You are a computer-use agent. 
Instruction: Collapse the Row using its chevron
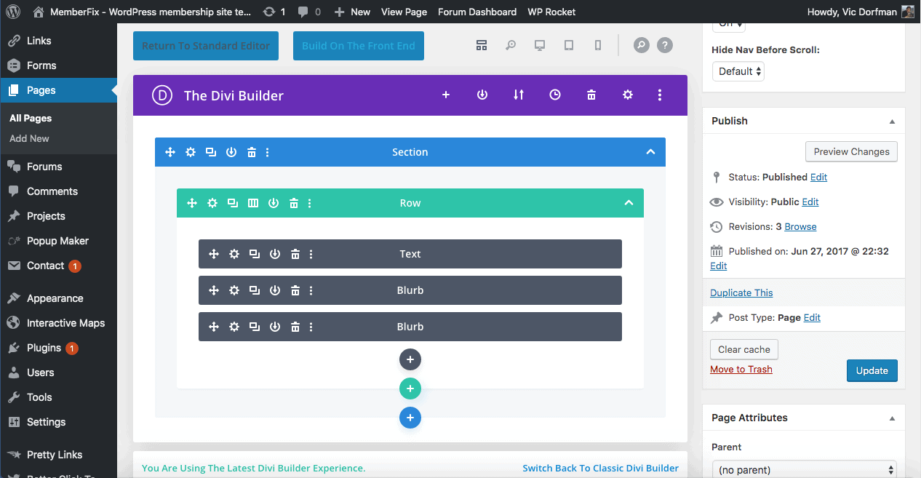(629, 203)
